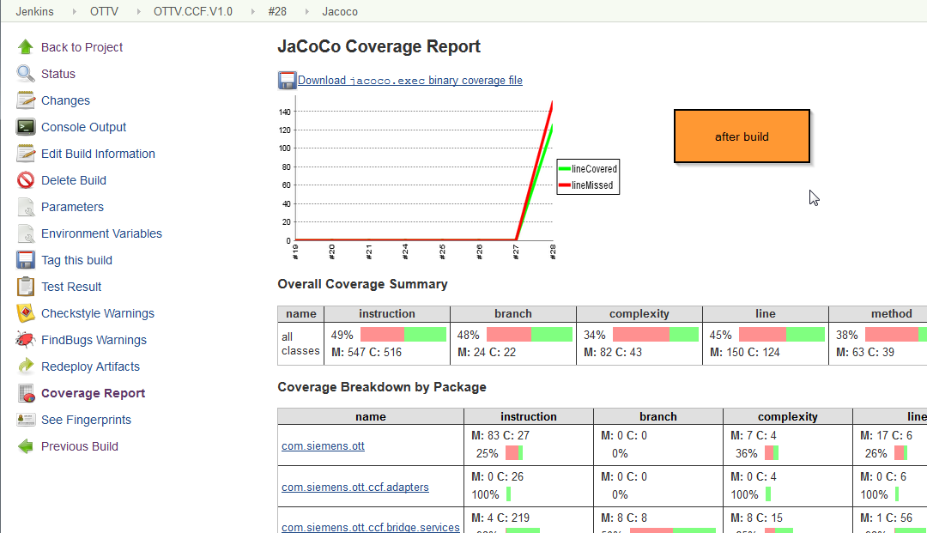This screenshot has width=927, height=533.
Task: Click the Tag this build disk icon
Action: click(26, 260)
